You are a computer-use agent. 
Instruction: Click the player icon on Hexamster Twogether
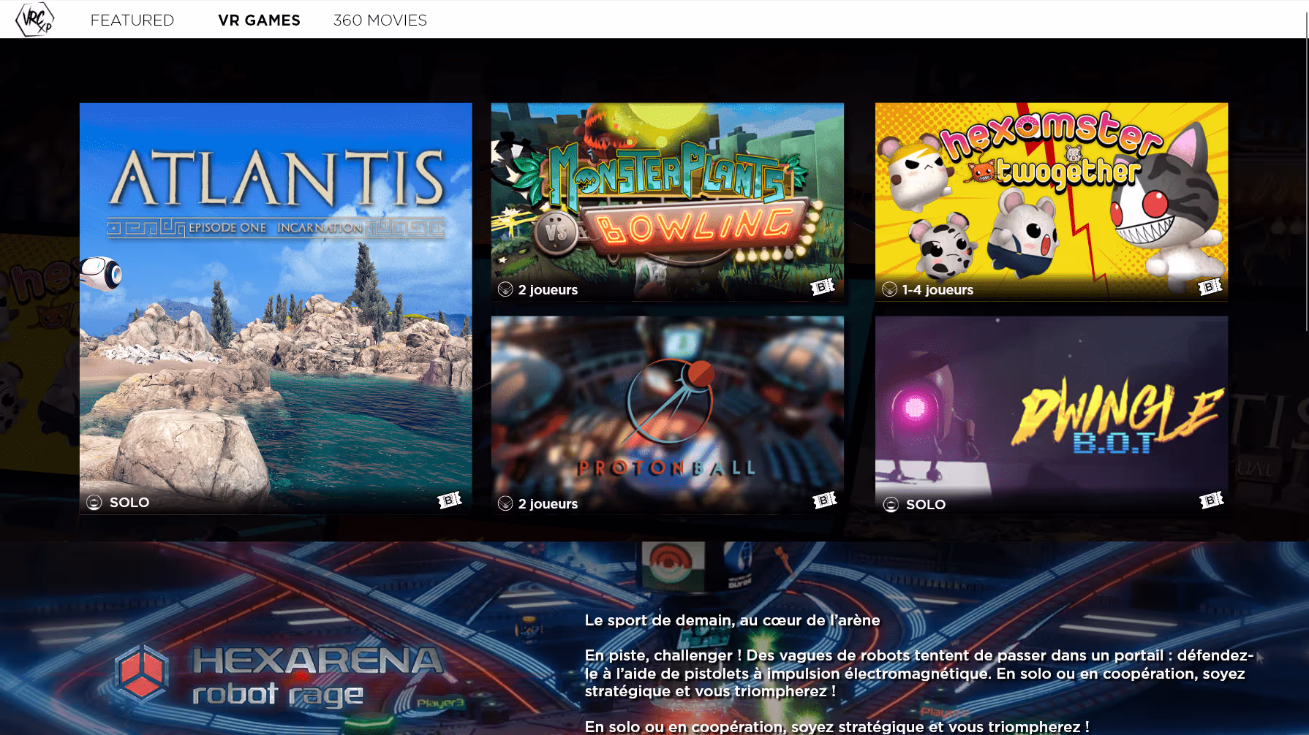point(889,289)
